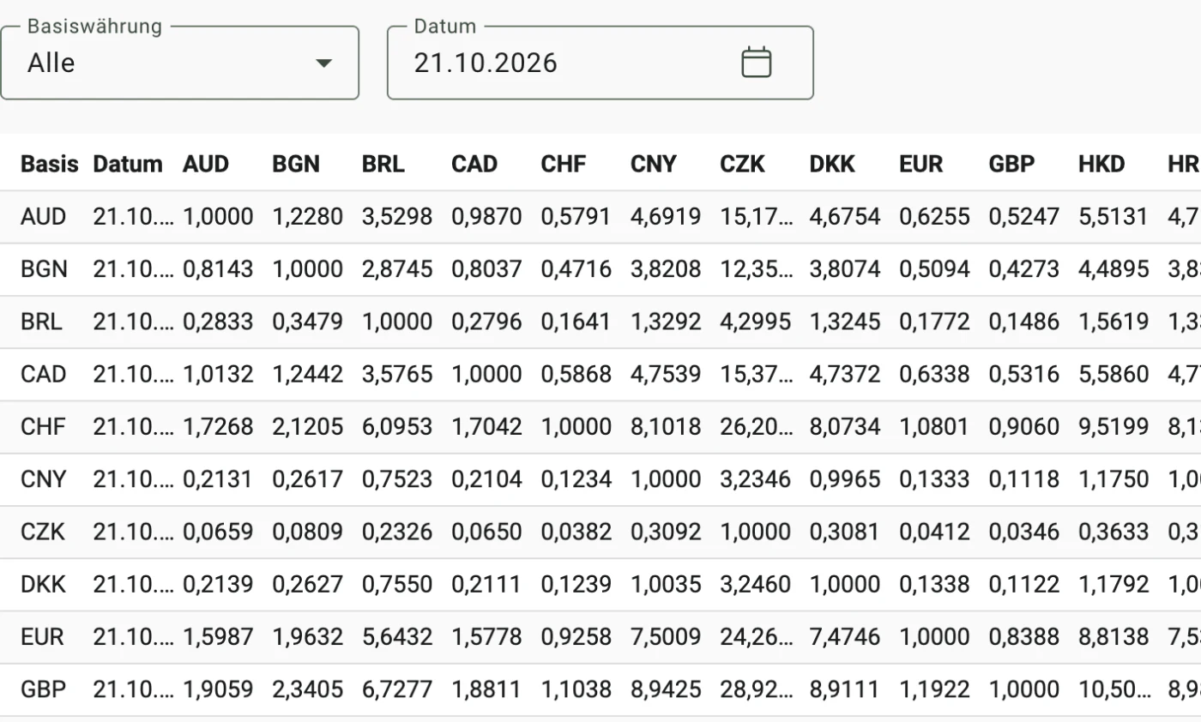Select the BRL column header
The image size is (1201, 722).
pos(383,164)
